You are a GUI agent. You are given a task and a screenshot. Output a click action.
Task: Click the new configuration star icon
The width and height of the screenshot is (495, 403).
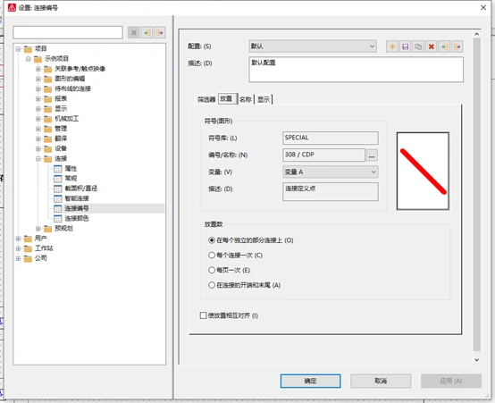[x=392, y=46]
